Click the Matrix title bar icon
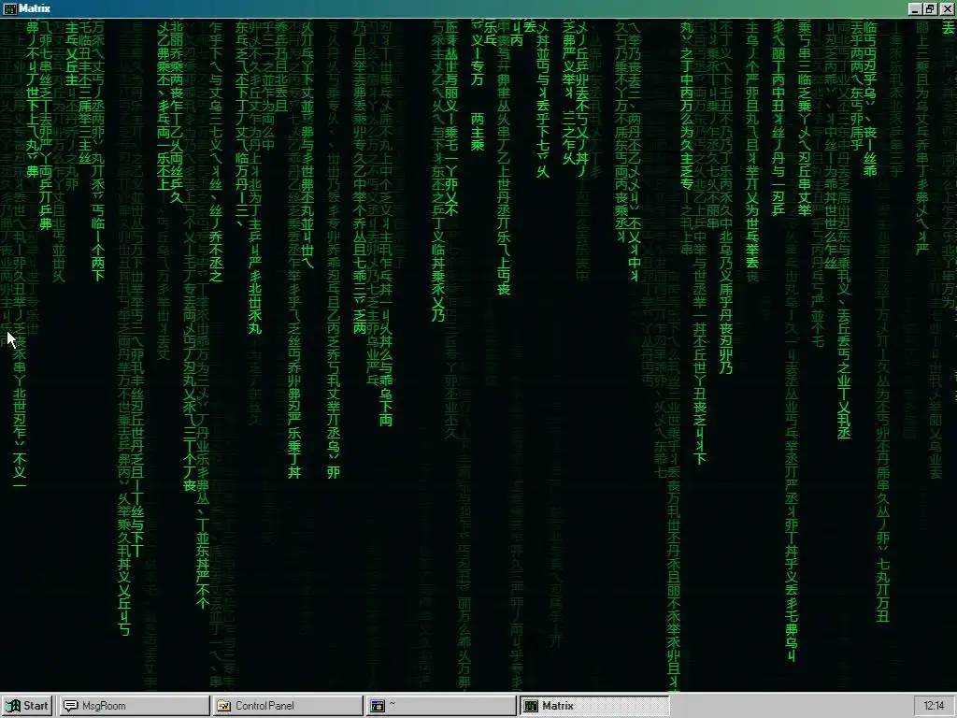 [9, 8]
